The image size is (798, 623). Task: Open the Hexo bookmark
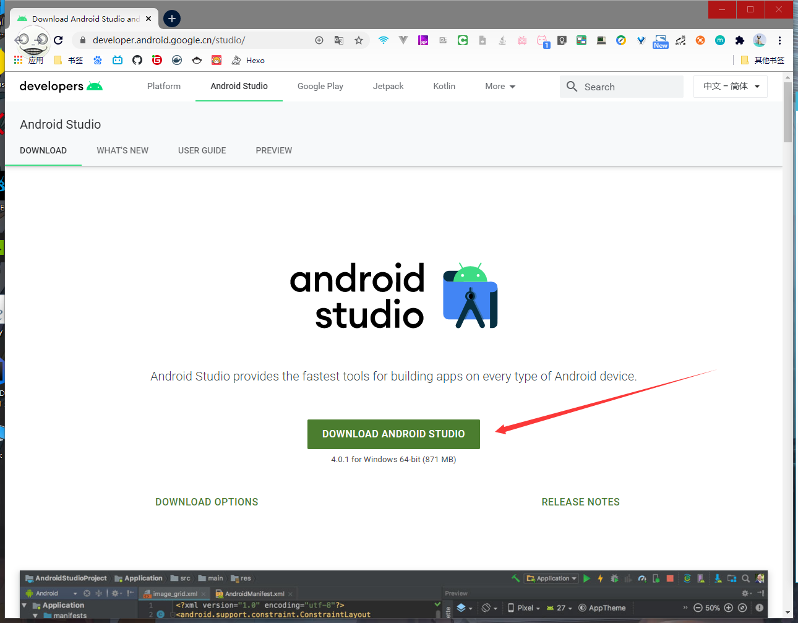pos(248,60)
